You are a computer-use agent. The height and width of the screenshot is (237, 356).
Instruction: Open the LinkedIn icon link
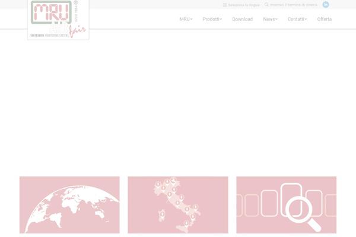326,5
